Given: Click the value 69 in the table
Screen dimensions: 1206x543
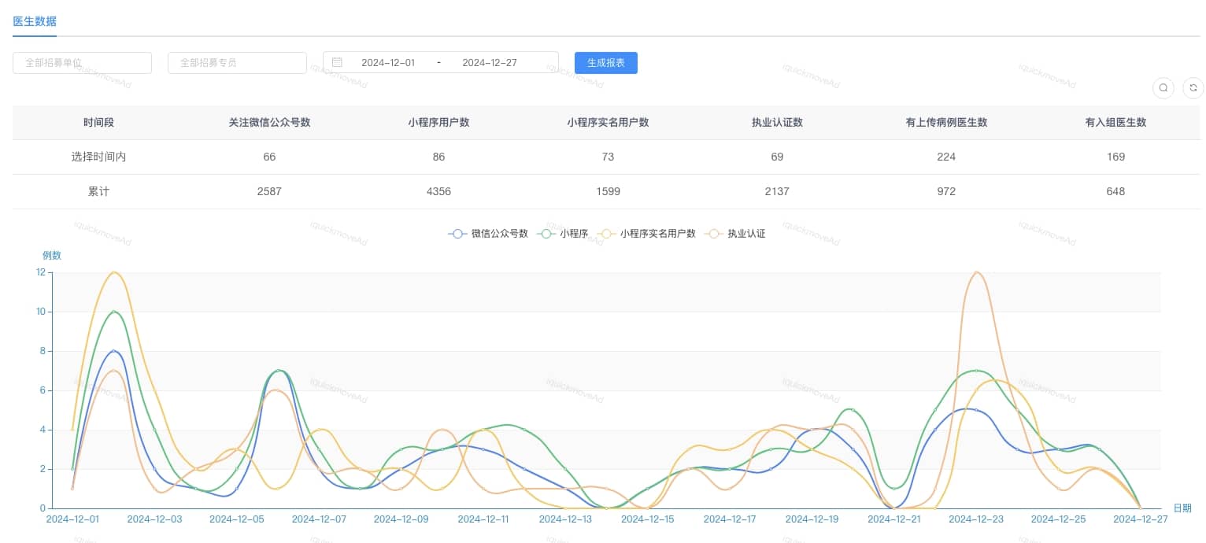Looking at the screenshot, I should (x=777, y=157).
